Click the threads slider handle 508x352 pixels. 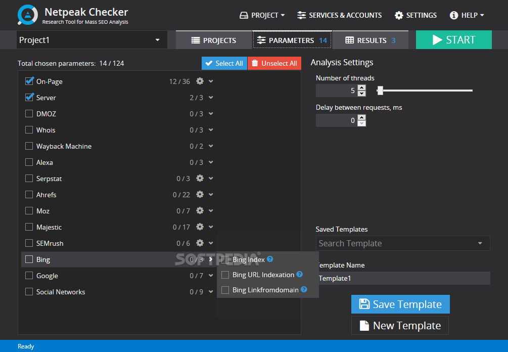[380, 91]
